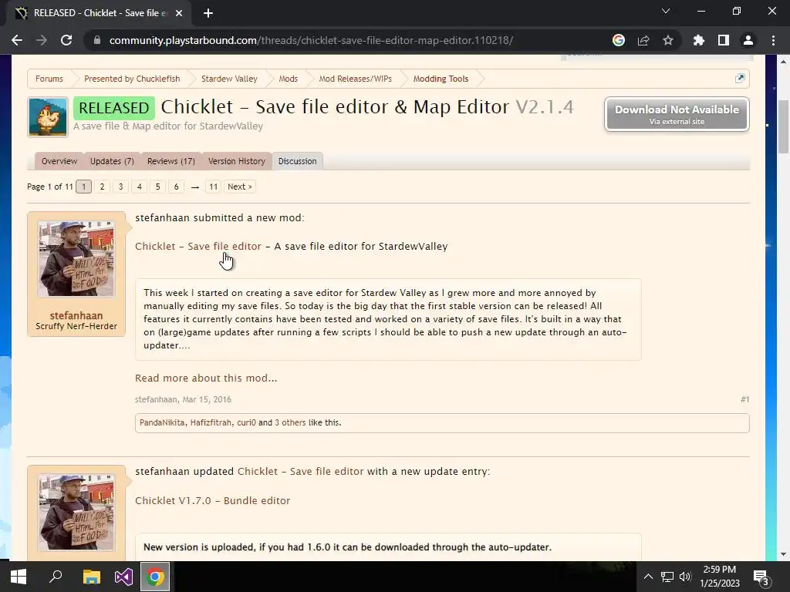Click the browser back arrow
This screenshot has height=592, width=790.
[17, 40]
